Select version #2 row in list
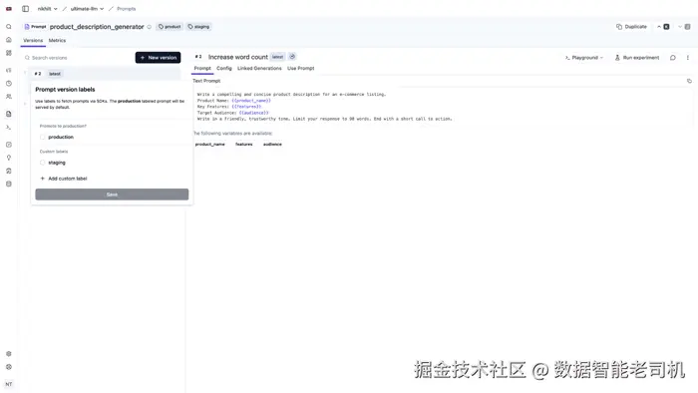The image size is (698, 393). [x=106, y=74]
